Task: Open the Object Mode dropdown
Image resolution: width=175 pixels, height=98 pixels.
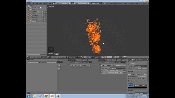Action: click(71, 57)
